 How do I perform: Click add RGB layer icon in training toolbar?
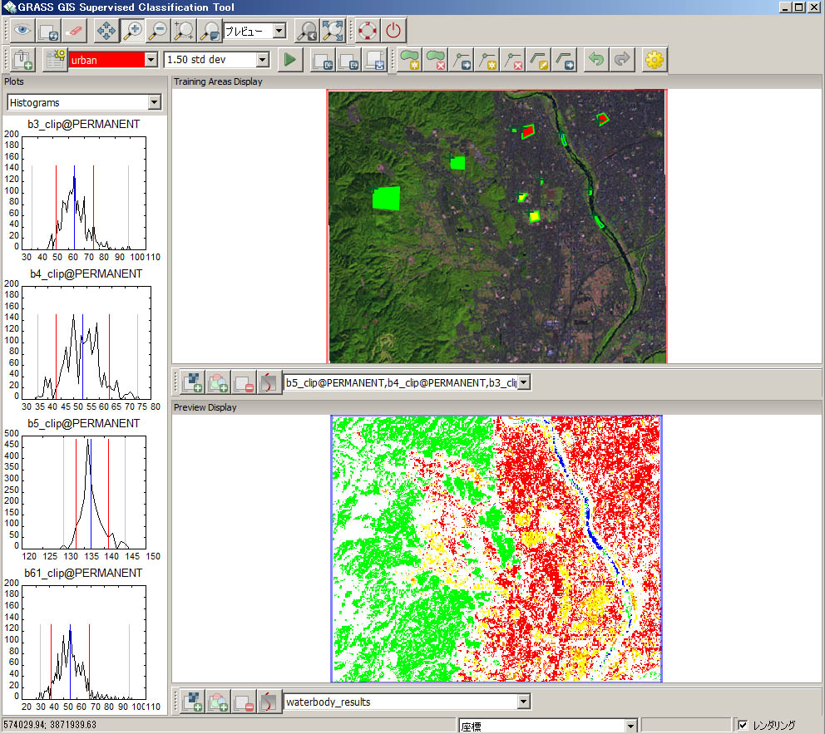pos(218,382)
